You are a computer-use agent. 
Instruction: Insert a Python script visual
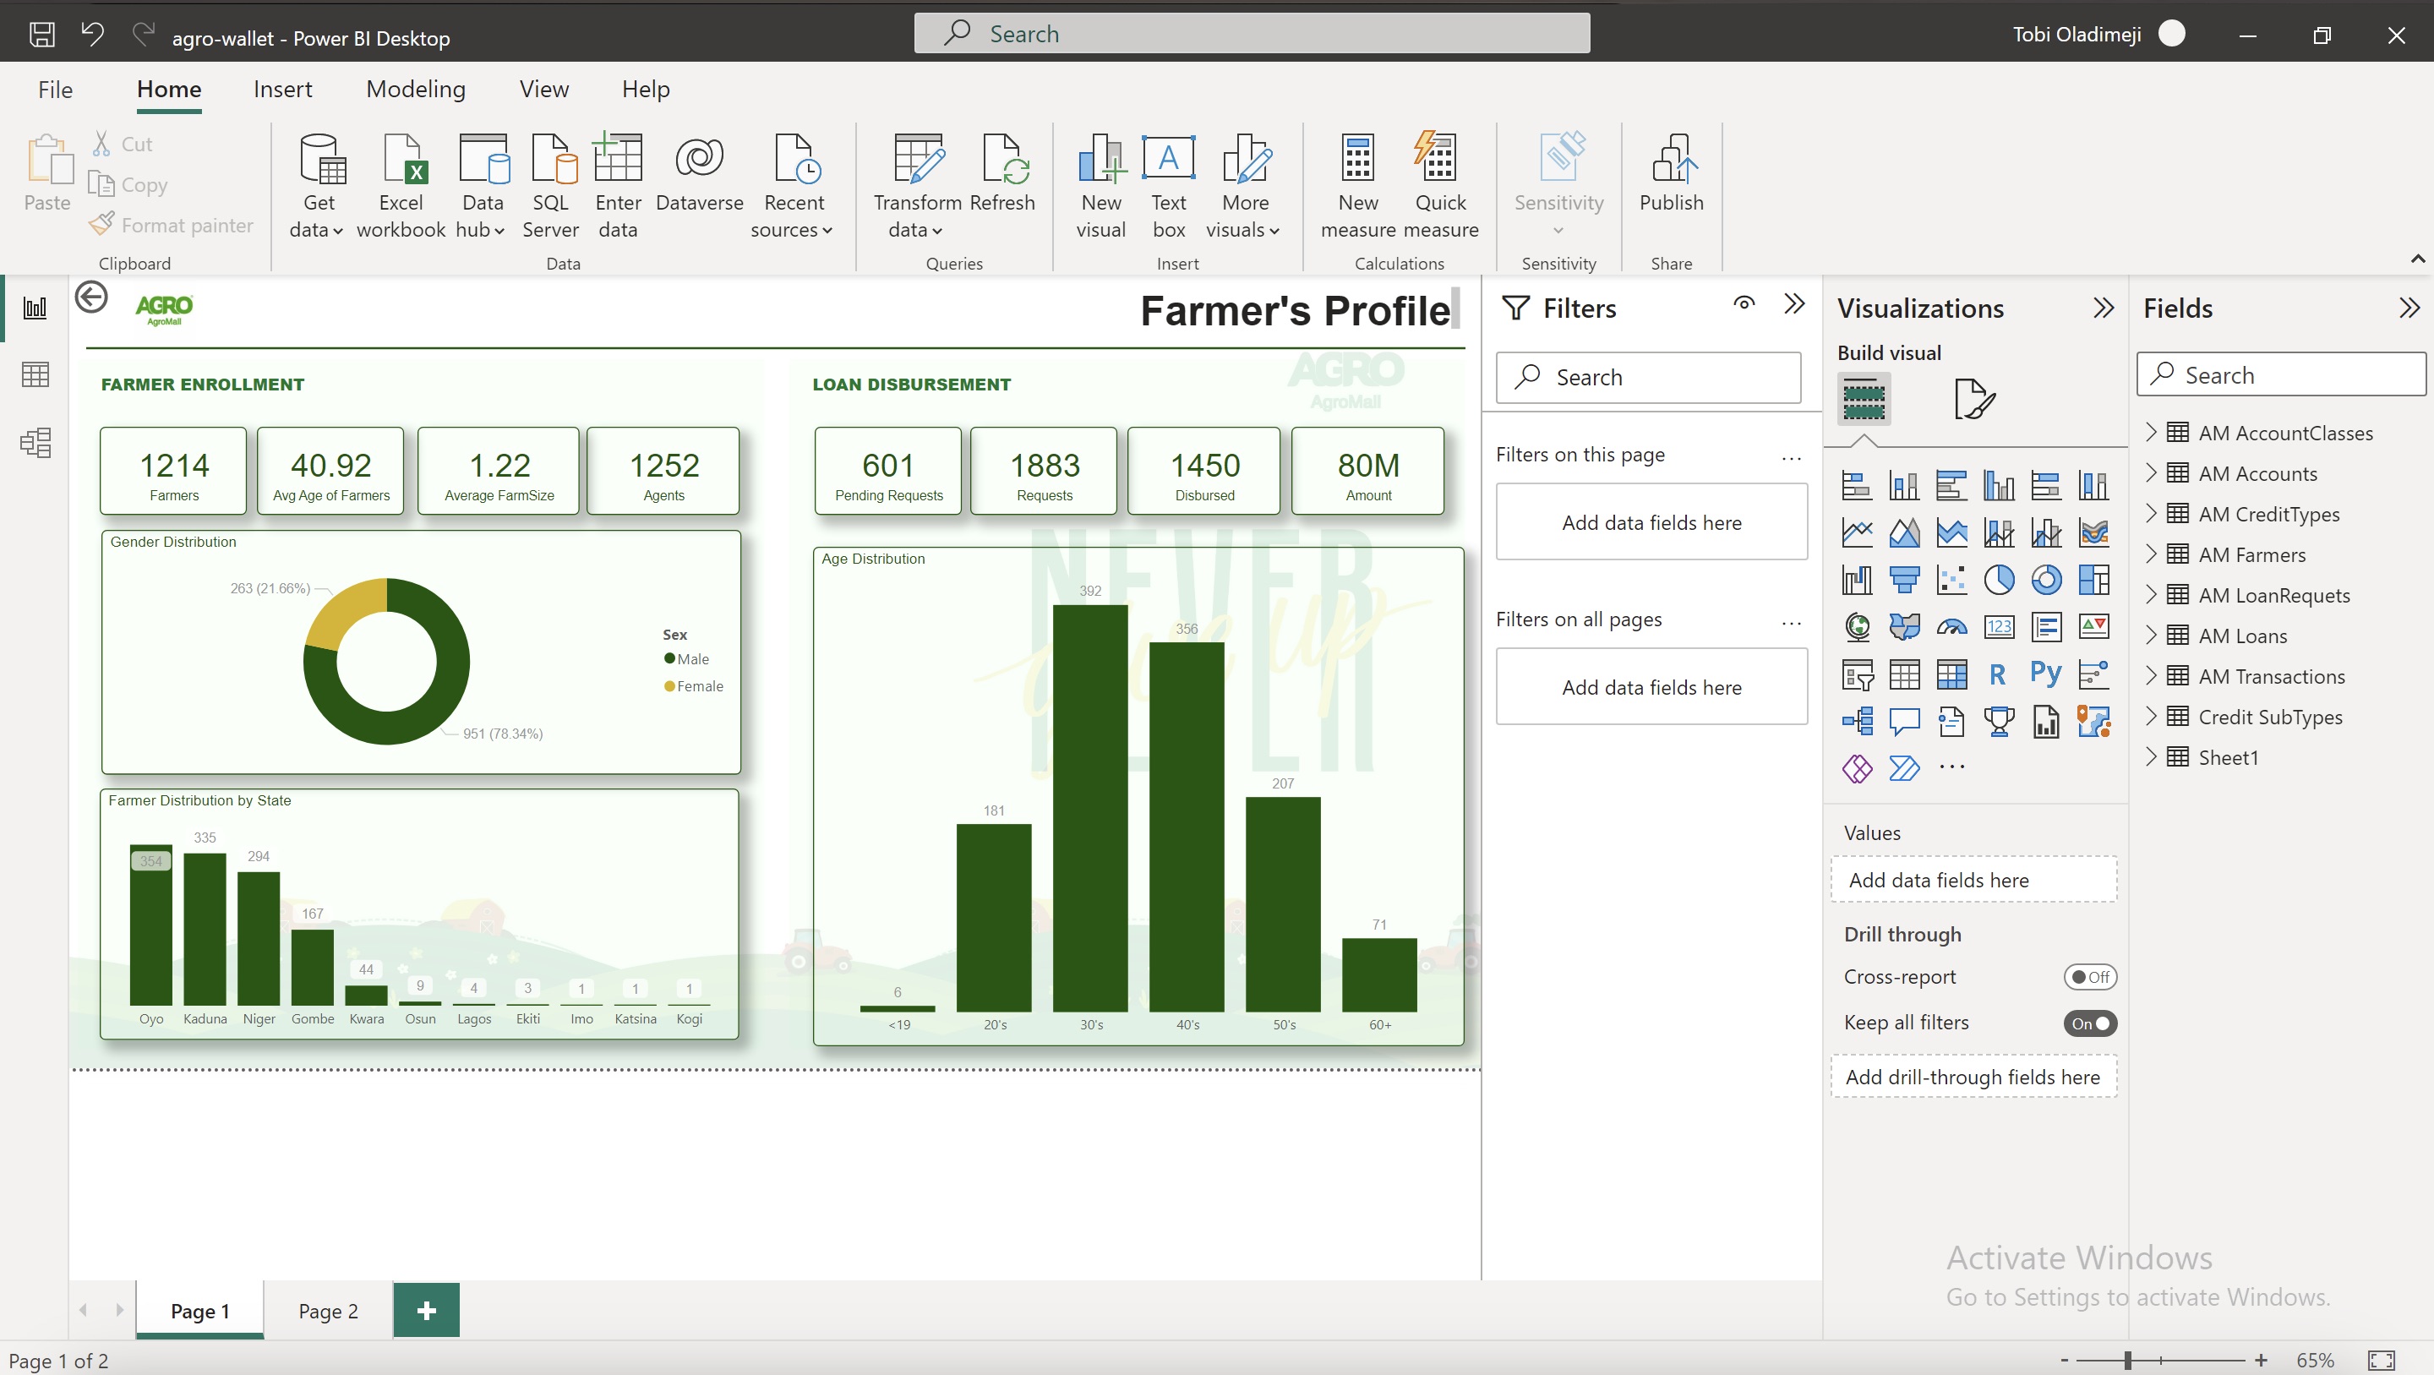pos(2045,674)
